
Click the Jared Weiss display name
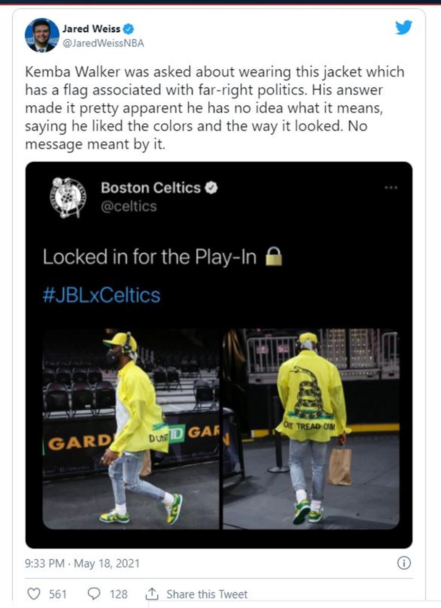tap(92, 29)
